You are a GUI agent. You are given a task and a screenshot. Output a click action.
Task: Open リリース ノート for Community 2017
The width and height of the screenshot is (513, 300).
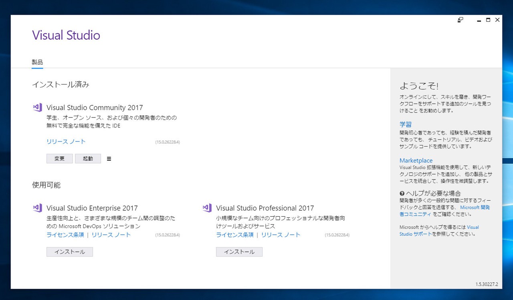click(x=66, y=141)
